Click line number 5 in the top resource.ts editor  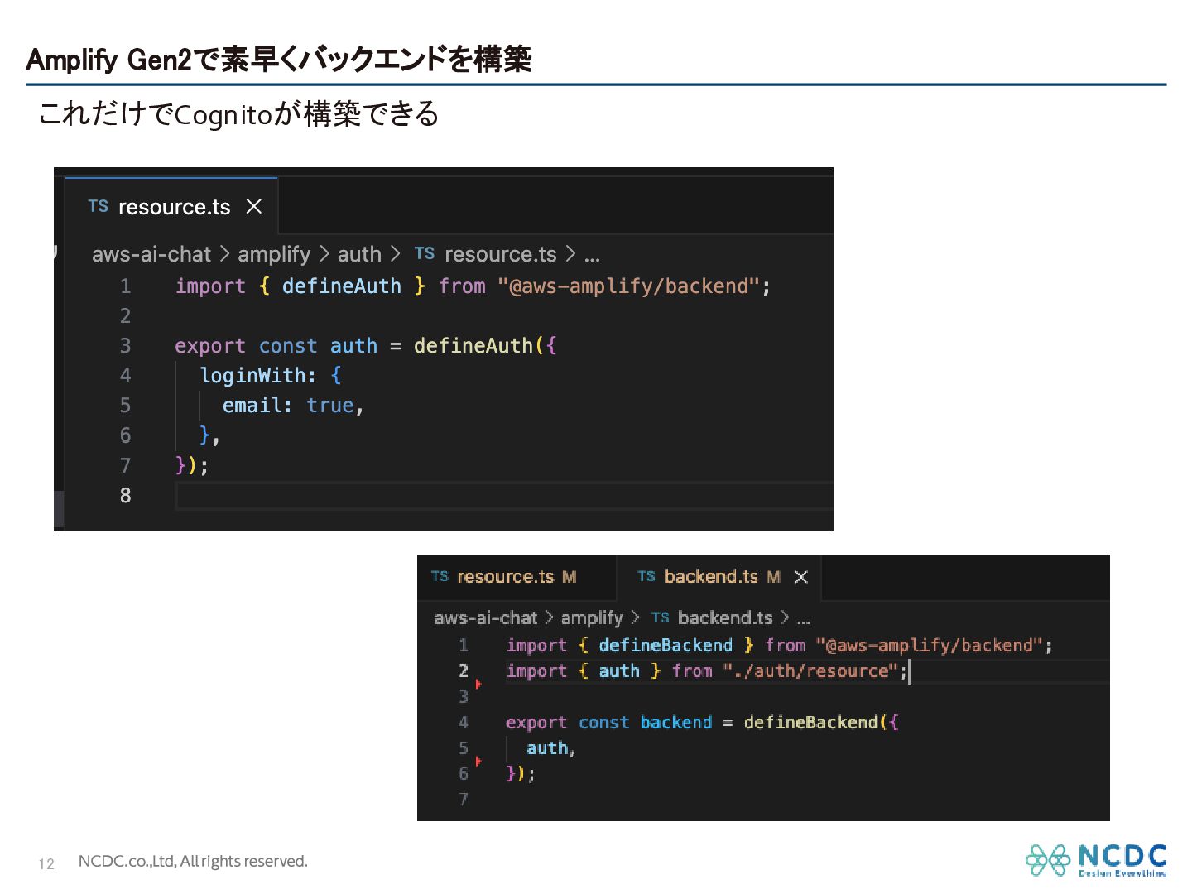[x=125, y=406]
